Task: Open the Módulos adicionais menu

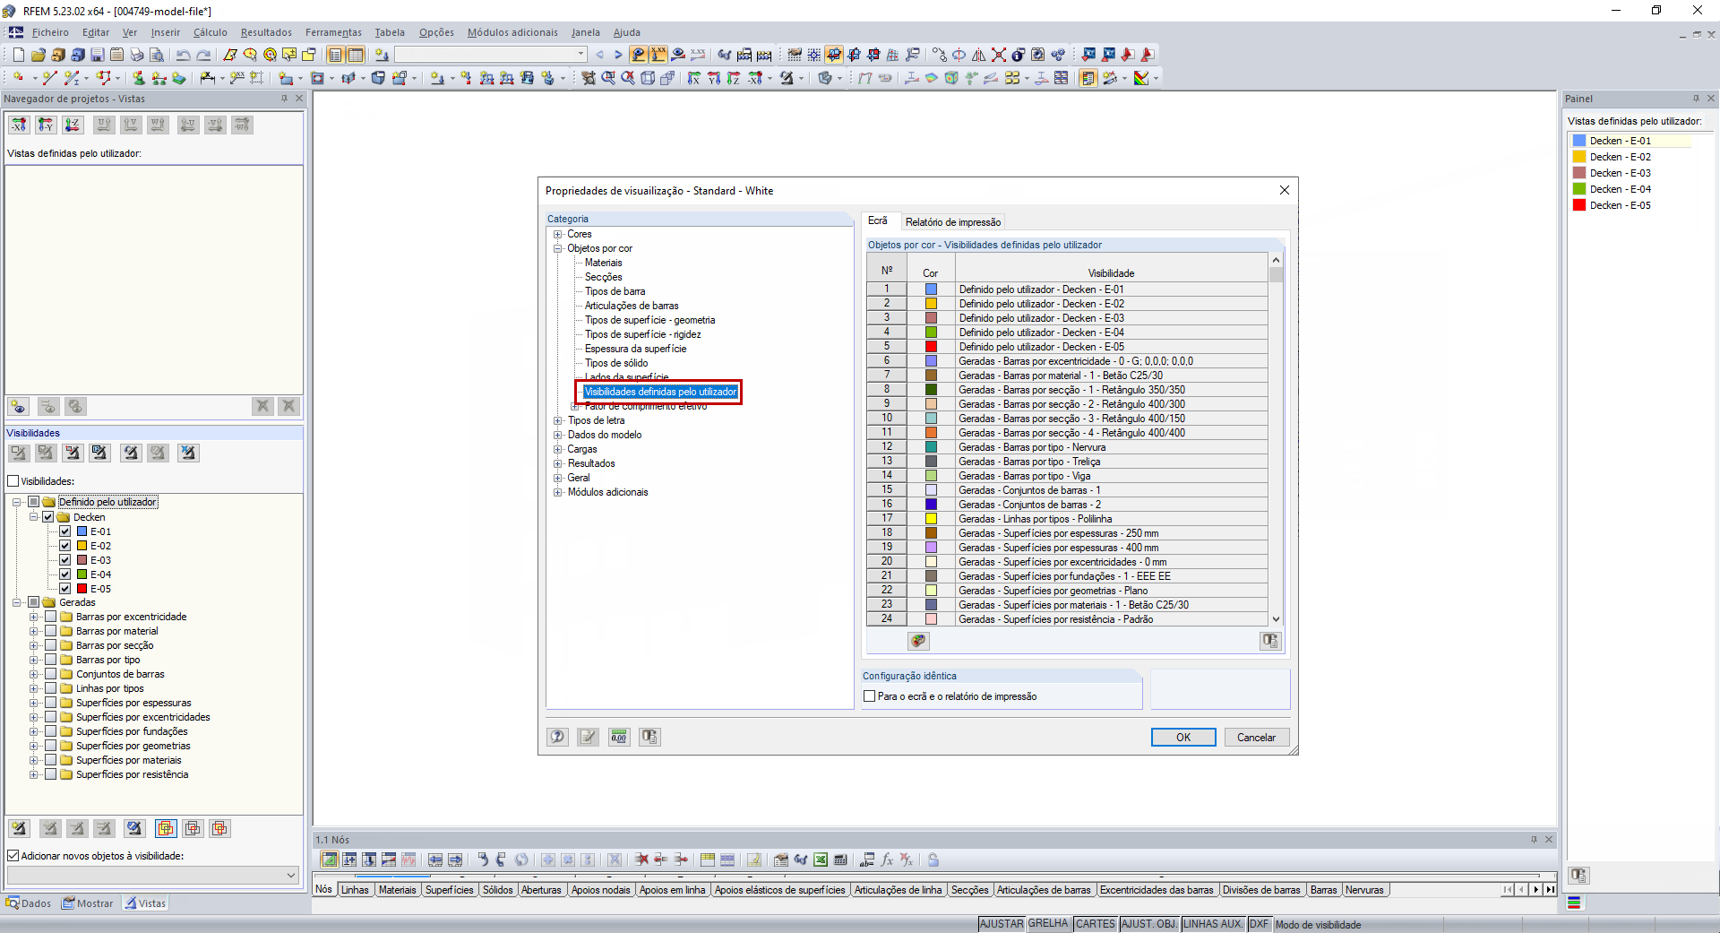Action: (512, 32)
